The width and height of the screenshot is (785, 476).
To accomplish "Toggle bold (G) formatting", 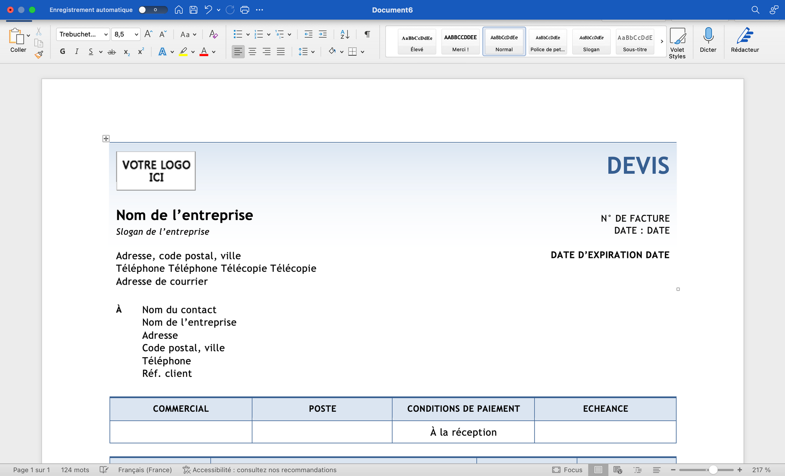I will (x=62, y=51).
